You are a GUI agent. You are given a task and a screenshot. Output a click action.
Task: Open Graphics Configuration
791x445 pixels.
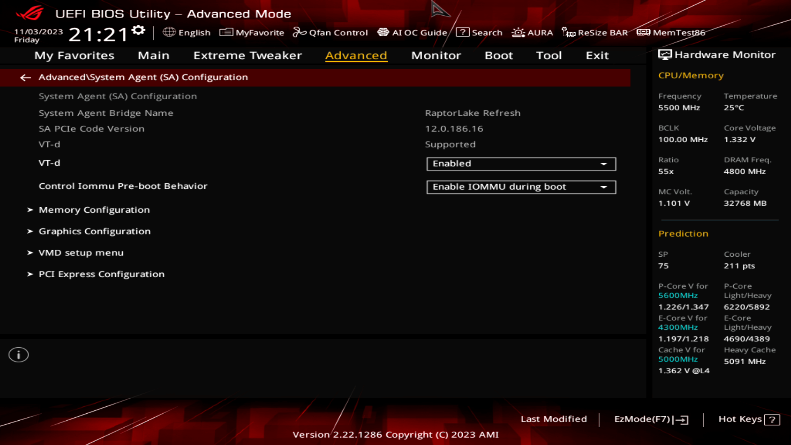tap(94, 231)
